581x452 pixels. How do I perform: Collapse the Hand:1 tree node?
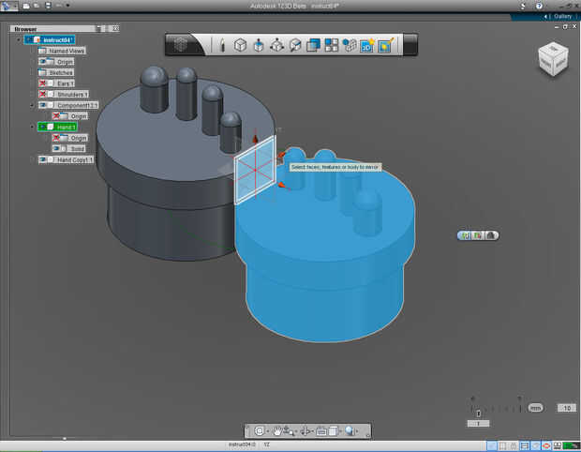pyautogui.click(x=33, y=127)
